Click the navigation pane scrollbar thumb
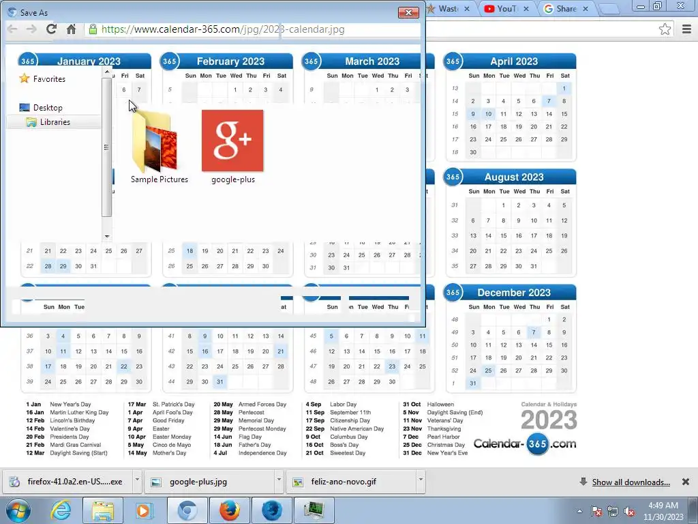 tap(106, 147)
